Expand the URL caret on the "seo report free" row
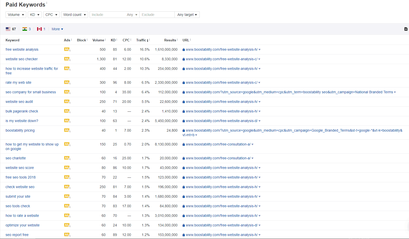 click(x=260, y=235)
